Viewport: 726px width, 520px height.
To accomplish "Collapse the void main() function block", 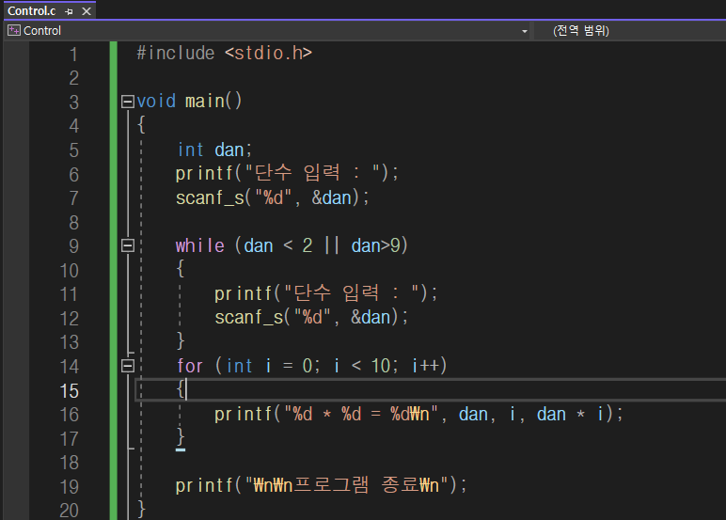I will pos(128,102).
